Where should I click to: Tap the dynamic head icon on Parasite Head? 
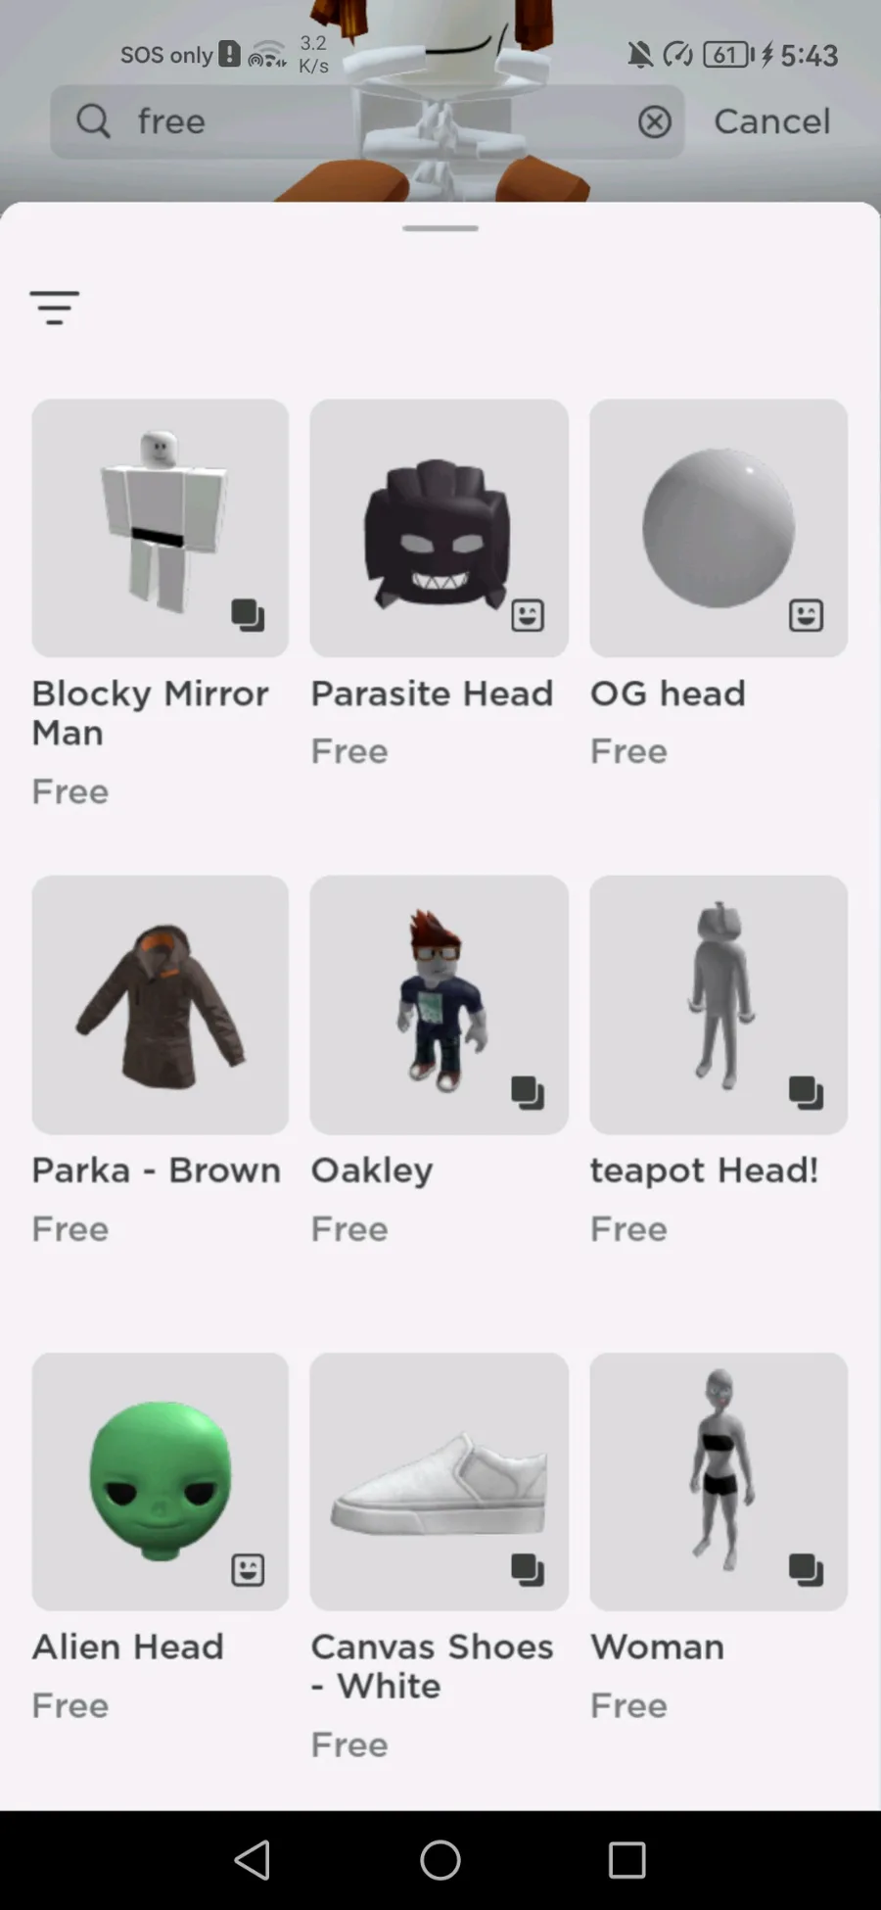point(528,615)
